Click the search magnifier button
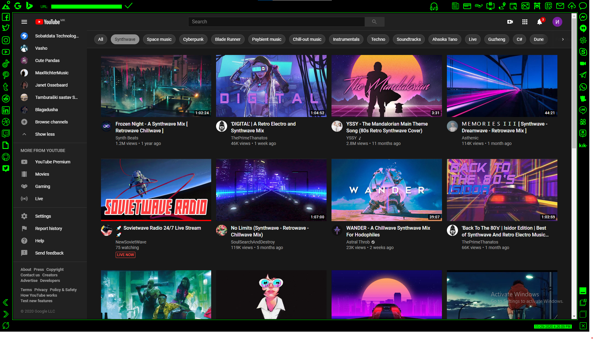Image resolution: width=593 pixels, height=339 pixels. 374,22
